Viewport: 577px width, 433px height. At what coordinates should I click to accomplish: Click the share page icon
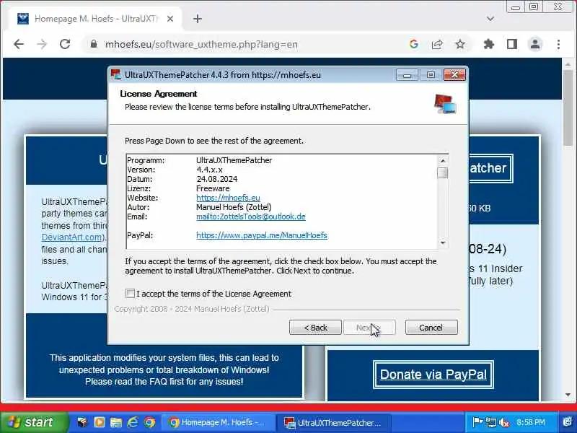(437, 45)
